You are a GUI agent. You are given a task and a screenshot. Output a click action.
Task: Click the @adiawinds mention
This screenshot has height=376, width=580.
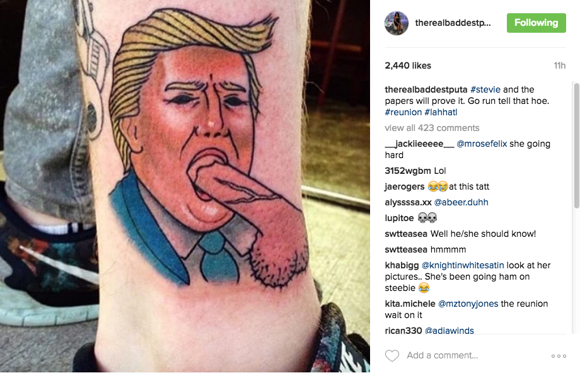point(449,331)
